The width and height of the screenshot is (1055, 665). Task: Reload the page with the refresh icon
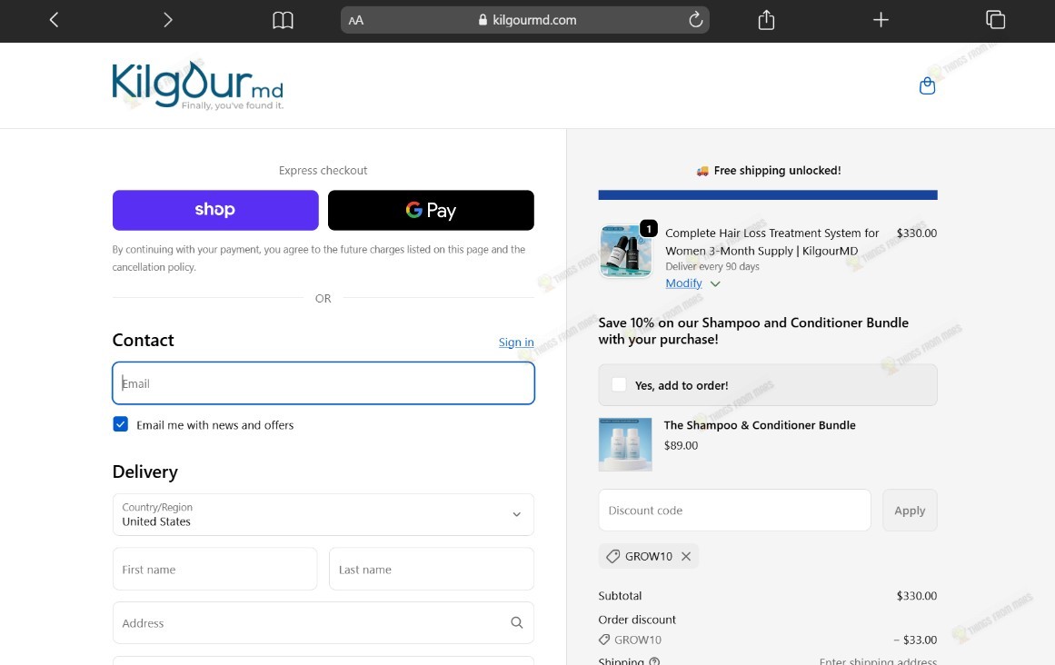pos(696,19)
